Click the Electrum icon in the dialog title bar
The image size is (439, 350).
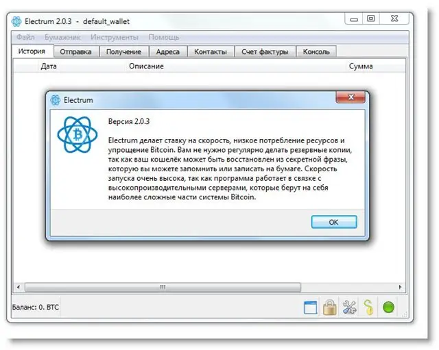tap(55, 100)
